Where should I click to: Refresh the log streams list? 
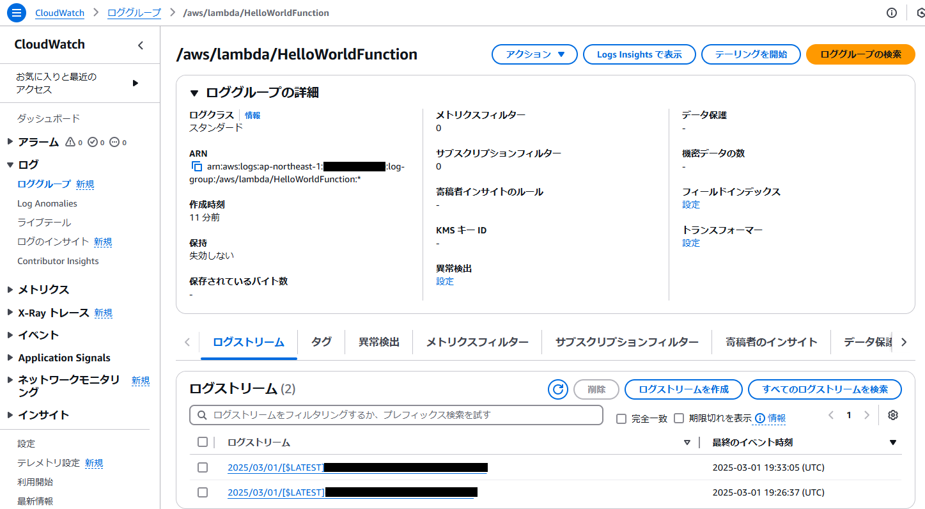[558, 389]
